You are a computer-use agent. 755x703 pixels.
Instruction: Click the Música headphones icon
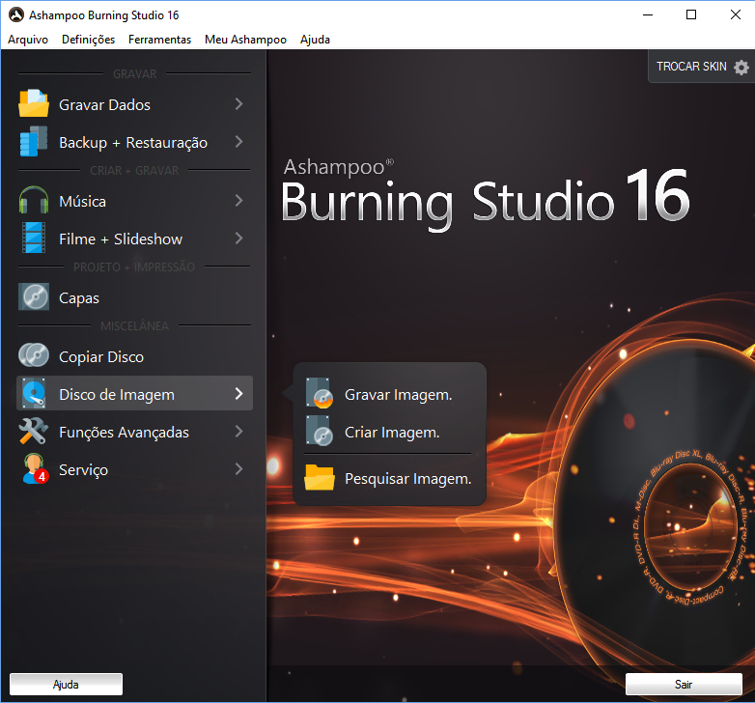coord(34,200)
